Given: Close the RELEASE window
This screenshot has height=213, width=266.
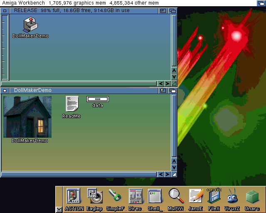Looking at the screenshot, I should (x=5, y=11).
